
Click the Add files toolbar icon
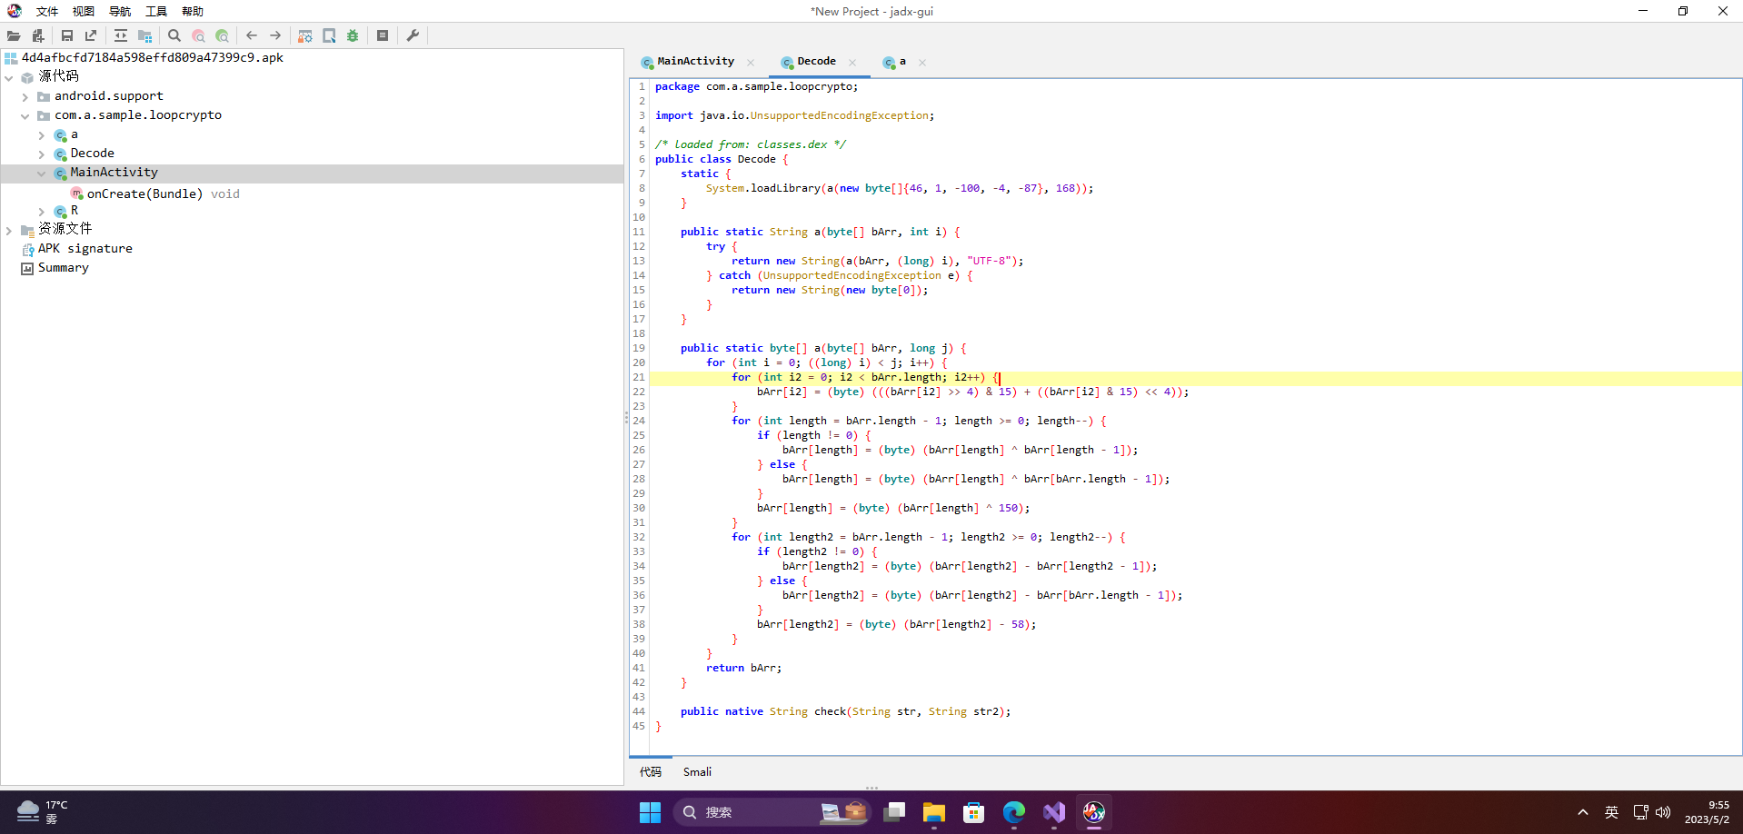click(x=38, y=35)
